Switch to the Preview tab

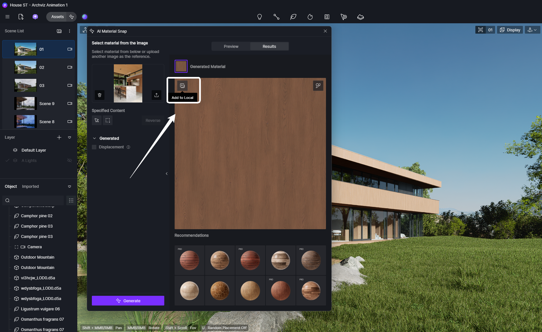click(x=231, y=47)
